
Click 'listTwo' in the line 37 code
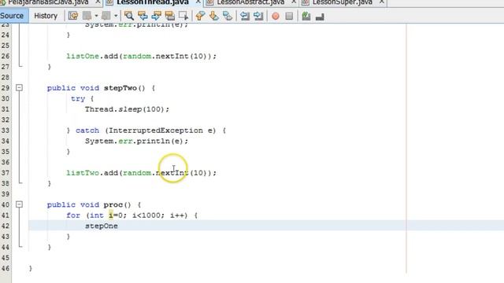(x=83, y=173)
